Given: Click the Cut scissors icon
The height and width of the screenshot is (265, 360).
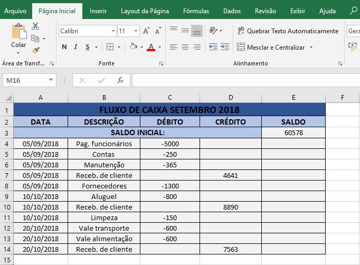Looking at the screenshot, I should [x=35, y=26].
